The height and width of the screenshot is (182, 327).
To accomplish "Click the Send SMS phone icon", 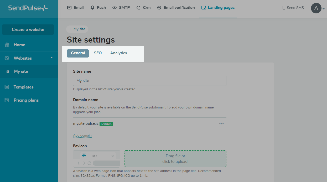I will coord(284,8).
